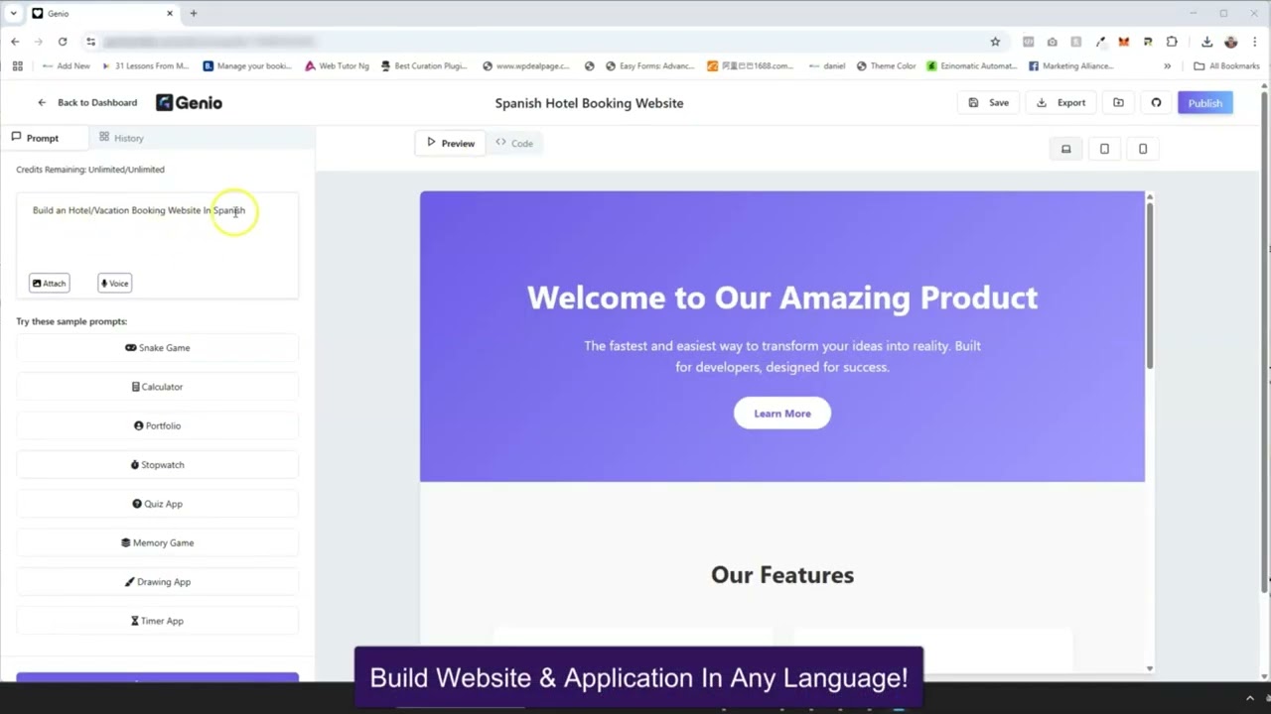
Task: Expand the hidden bookmarks chevron
Action: pyautogui.click(x=1167, y=66)
